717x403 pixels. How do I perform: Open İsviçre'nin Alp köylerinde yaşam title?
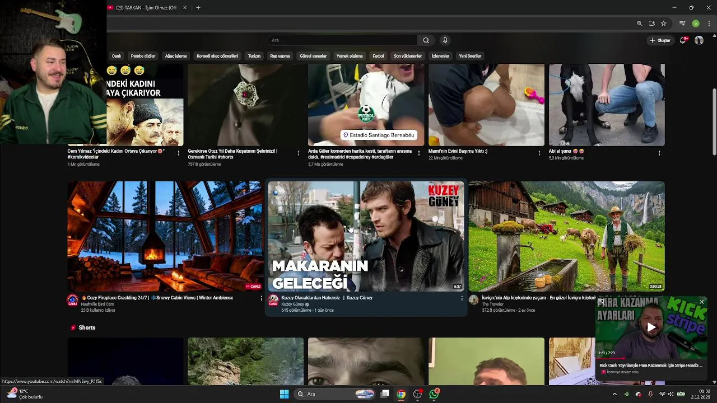point(539,298)
